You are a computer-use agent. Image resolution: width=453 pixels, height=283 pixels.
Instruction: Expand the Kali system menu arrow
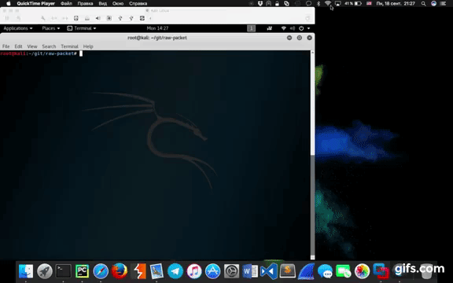[308, 28]
